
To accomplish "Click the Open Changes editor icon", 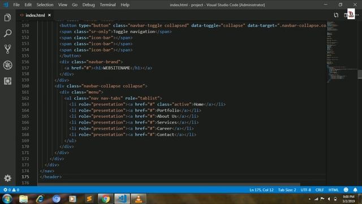I will [x=336, y=15].
